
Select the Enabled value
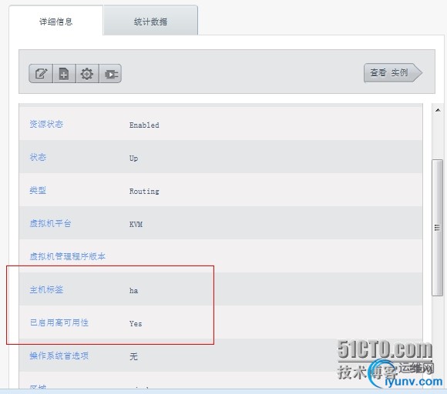[x=144, y=125]
